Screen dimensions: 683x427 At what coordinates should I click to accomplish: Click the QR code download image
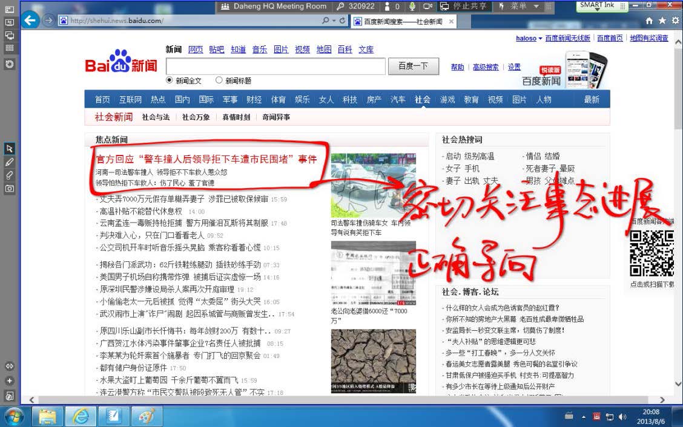coord(652,254)
